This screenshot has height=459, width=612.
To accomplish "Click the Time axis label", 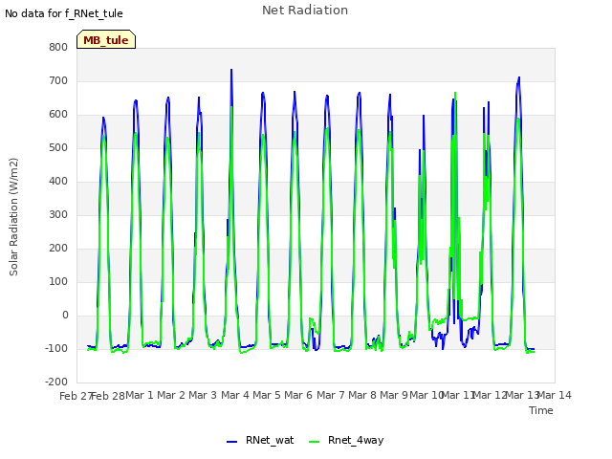I will pos(541,410).
